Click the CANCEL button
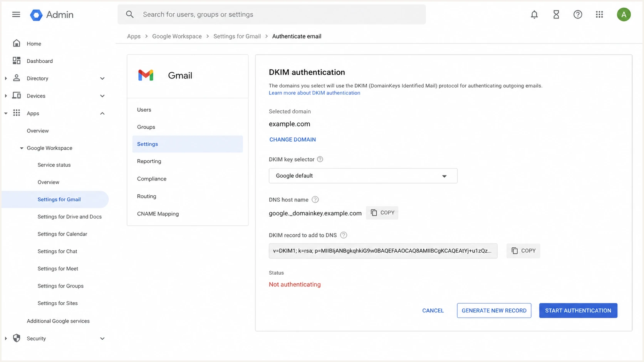The image size is (644, 362). (x=433, y=310)
